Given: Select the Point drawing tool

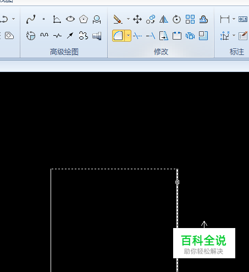Looking at the screenshot, I should [43, 19].
